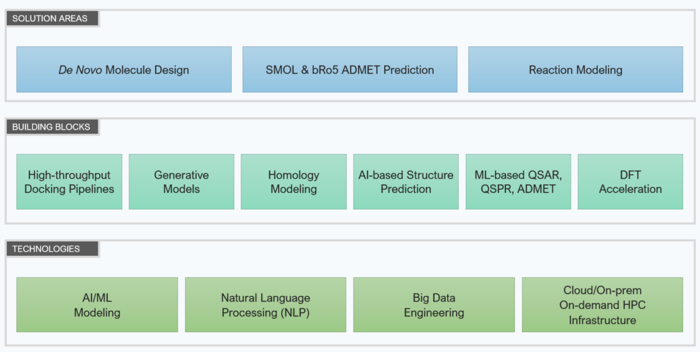700x352 pixels.
Task: Open the AI/ML Modeling box
Action: coord(97,305)
